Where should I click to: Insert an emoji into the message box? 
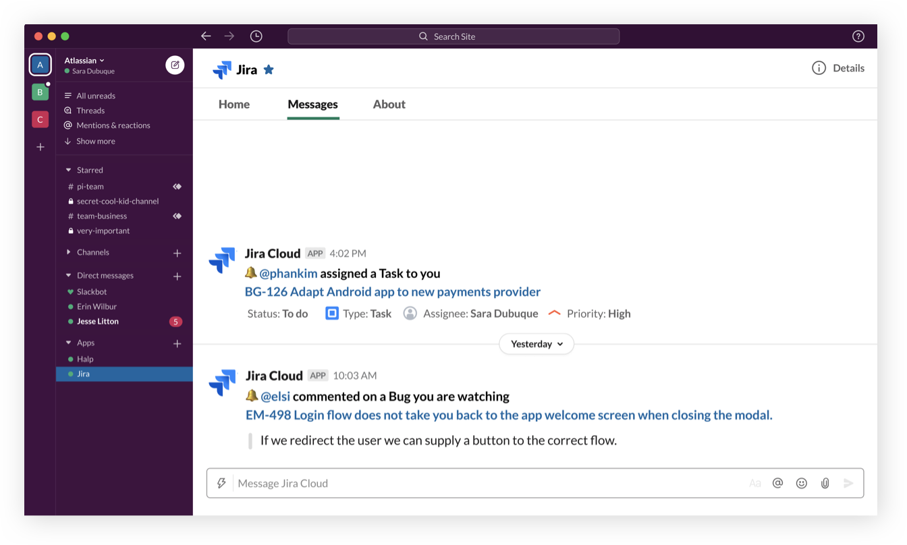[x=801, y=483]
